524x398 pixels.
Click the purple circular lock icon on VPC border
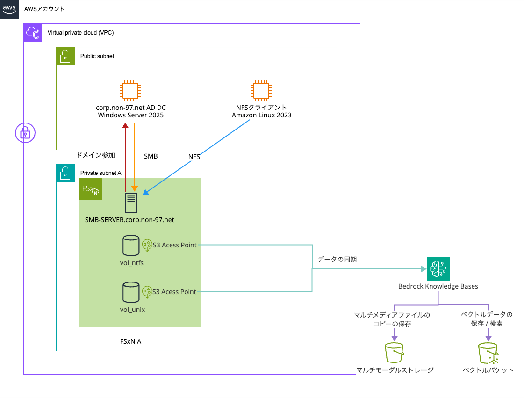click(x=25, y=133)
